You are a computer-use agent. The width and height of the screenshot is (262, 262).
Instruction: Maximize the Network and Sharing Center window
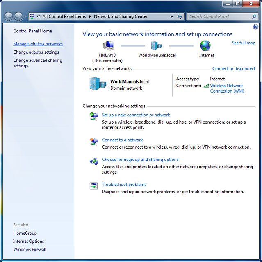pos(237,4)
